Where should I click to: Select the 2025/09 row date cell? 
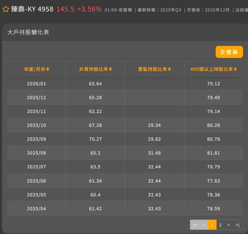tap(37, 139)
